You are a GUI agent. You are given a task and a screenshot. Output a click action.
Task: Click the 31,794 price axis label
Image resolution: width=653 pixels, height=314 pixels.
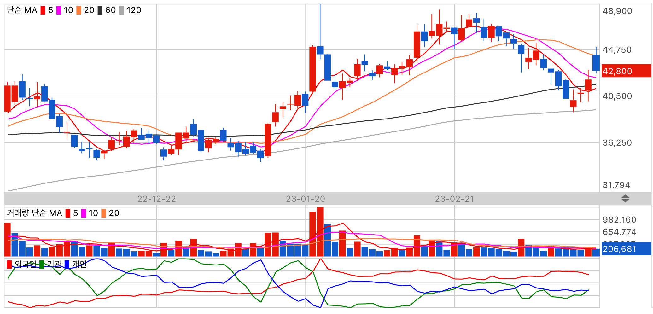pyautogui.click(x=616, y=185)
